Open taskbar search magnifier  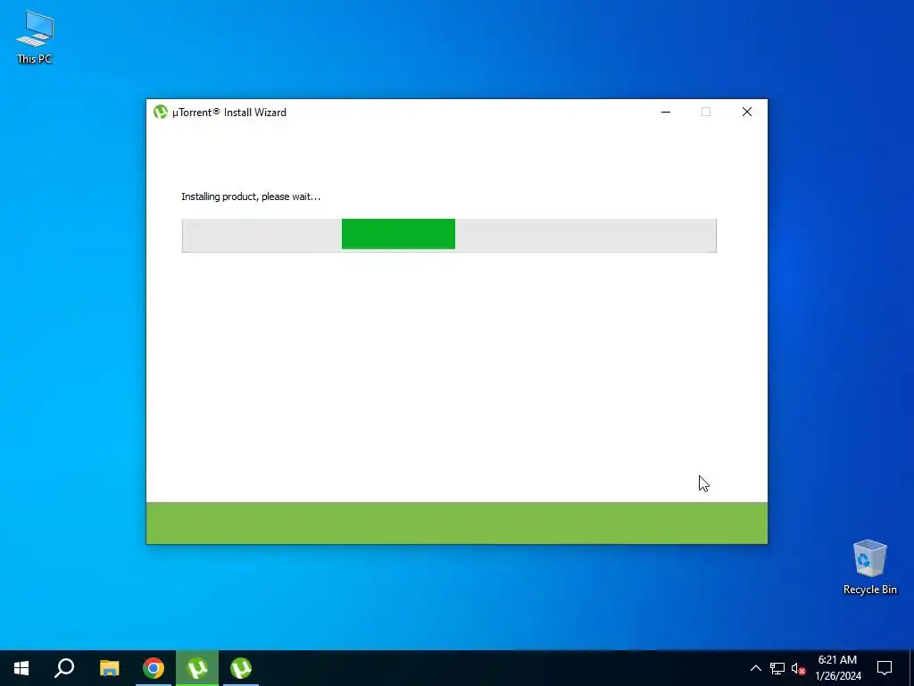click(64, 668)
